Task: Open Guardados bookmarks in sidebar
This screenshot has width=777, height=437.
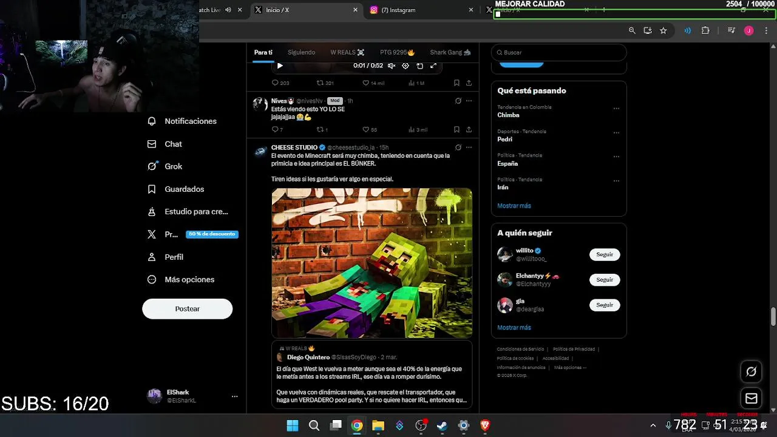Action: (176, 189)
